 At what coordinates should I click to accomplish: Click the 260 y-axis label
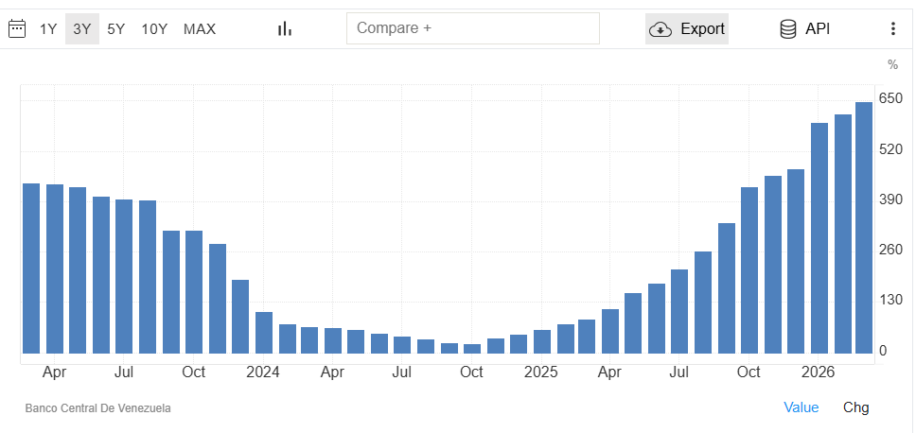(890, 250)
